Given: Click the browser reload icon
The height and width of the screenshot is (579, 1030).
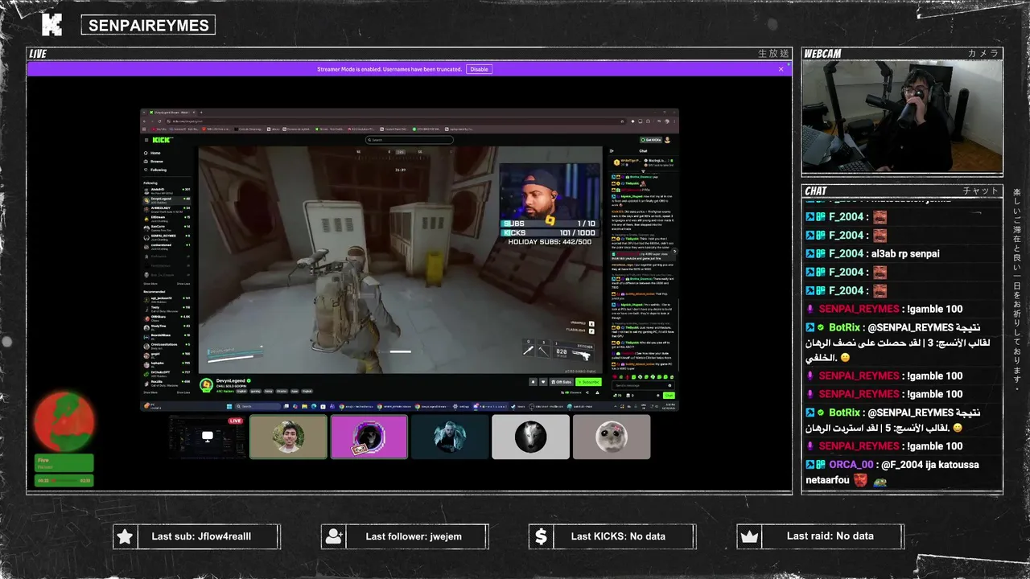Looking at the screenshot, I should (x=159, y=121).
